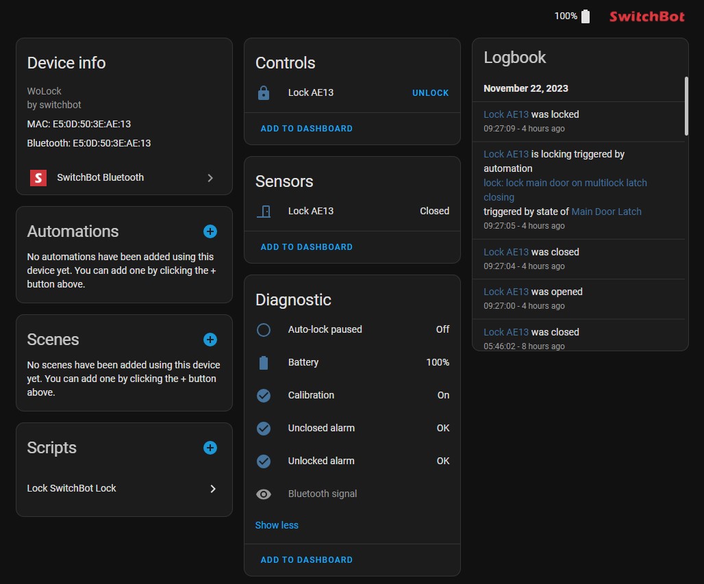Click the Auto-lock paused circle icon
Viewport: 704px width, 584px height.
tap(264, 330)
